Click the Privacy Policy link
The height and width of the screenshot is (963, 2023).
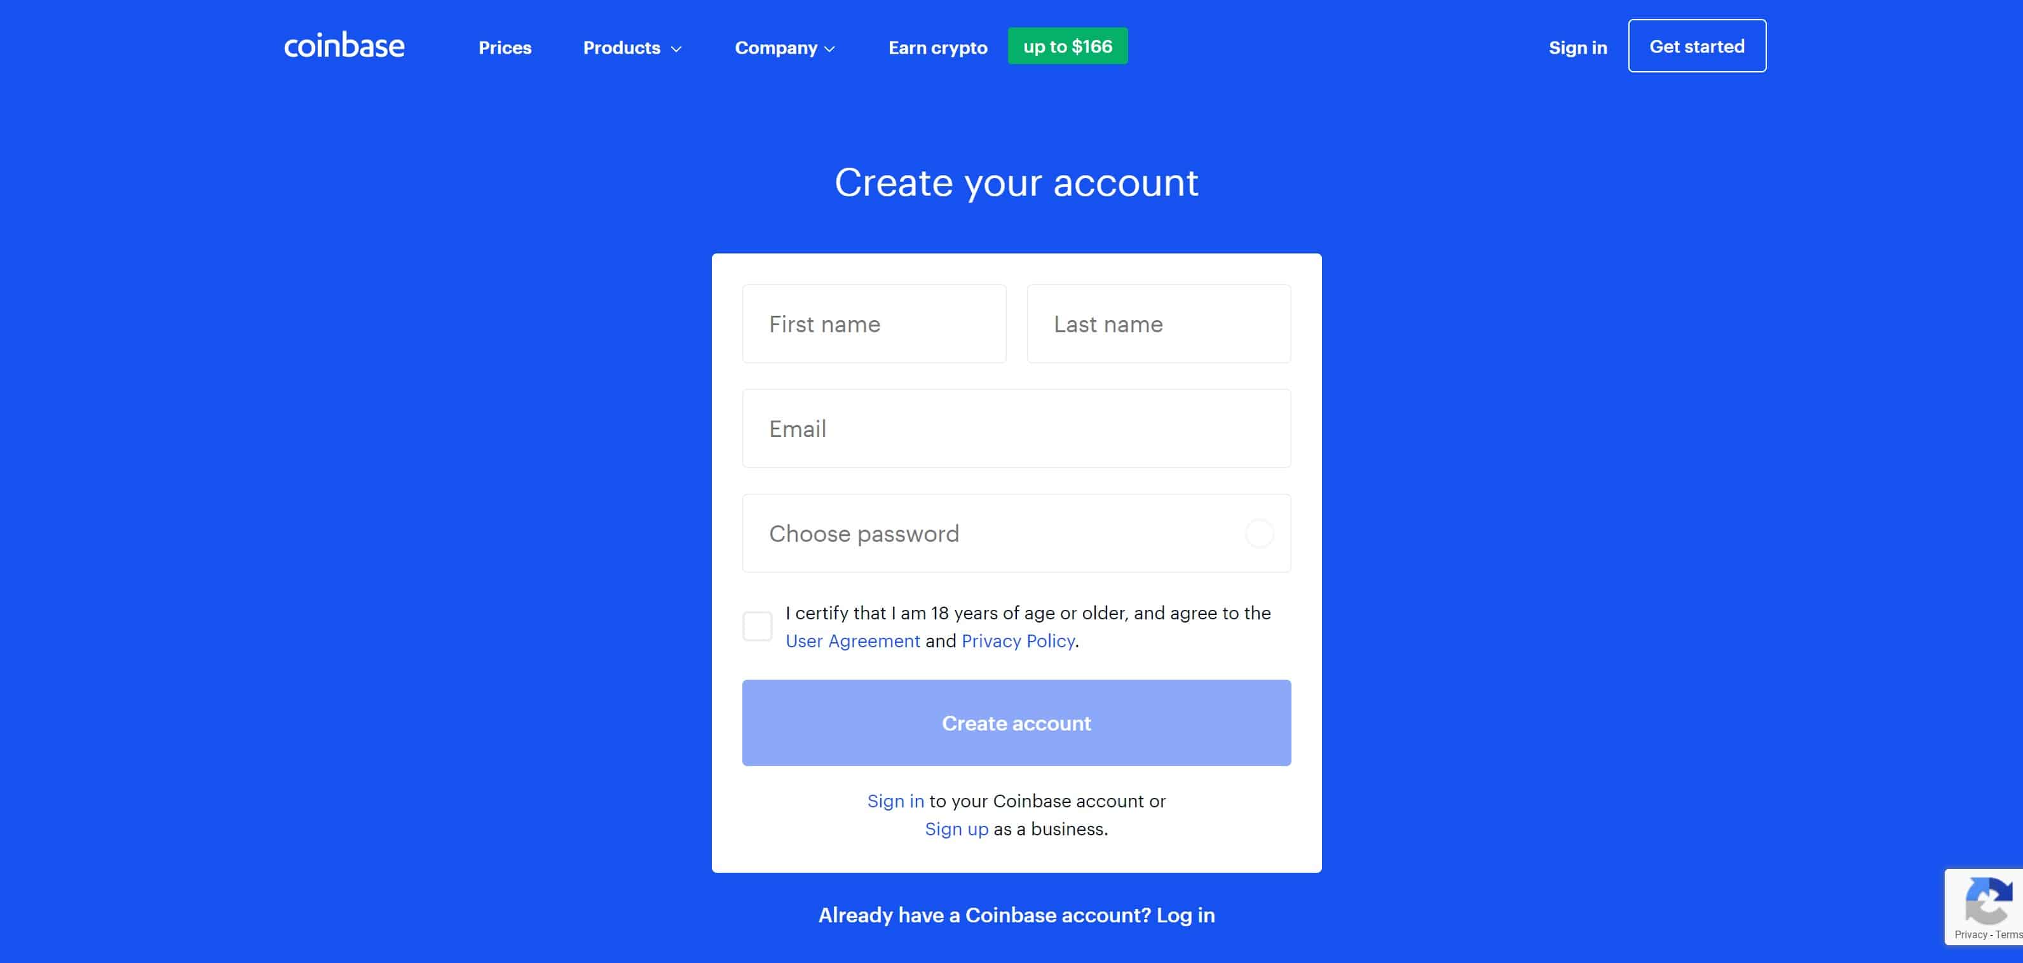point(1017,641)
